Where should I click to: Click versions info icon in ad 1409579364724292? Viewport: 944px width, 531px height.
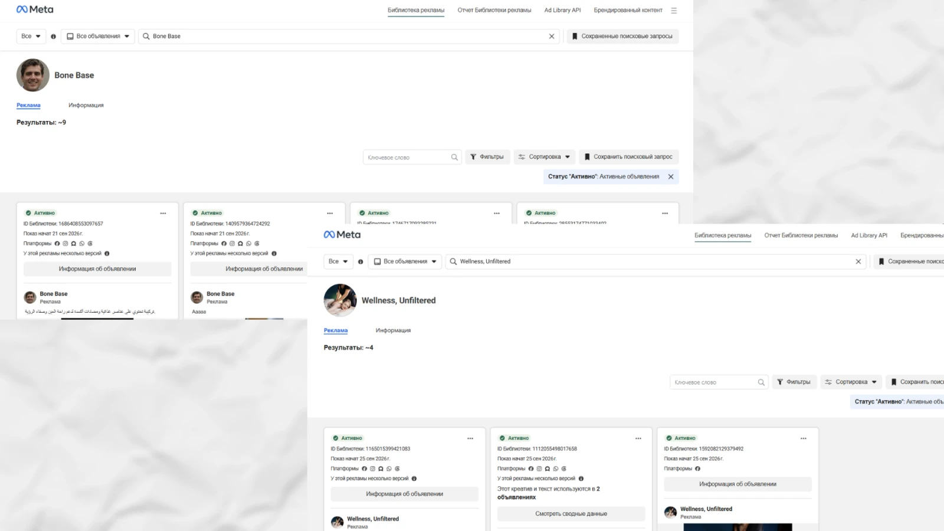click(274, 254)
